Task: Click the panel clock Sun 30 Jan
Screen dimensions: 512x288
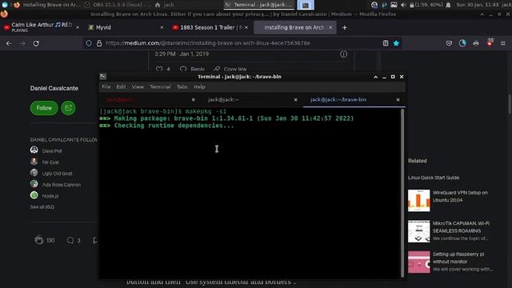Action: click(478, 5)
